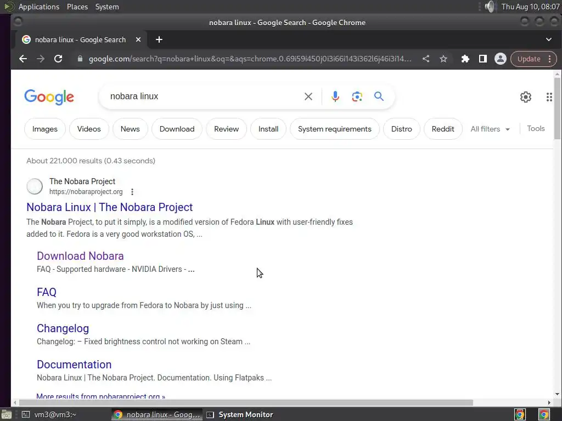Screen dimensions: 562x421
Task: Search by image with Lens icon
Action: [357, 96]
